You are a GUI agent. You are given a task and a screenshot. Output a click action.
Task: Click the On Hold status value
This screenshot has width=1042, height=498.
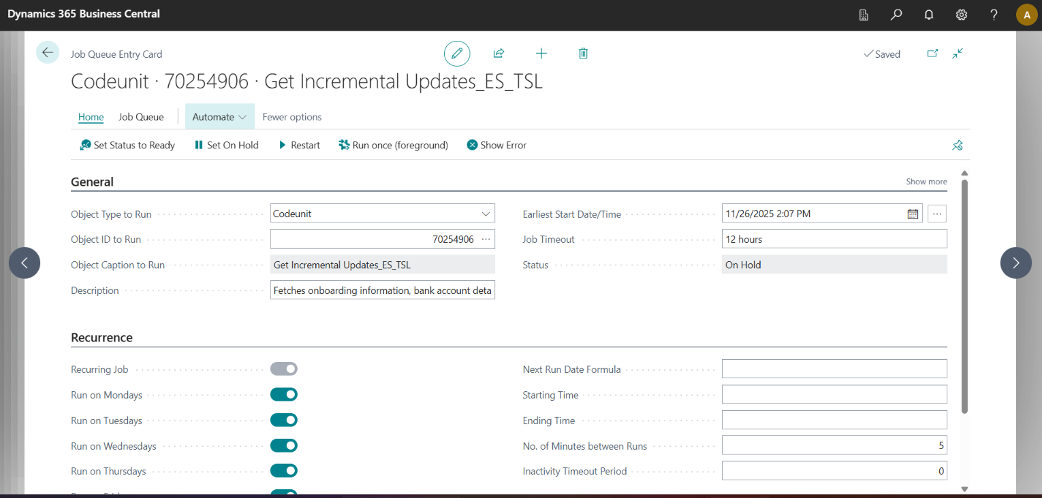click(834, 265)
